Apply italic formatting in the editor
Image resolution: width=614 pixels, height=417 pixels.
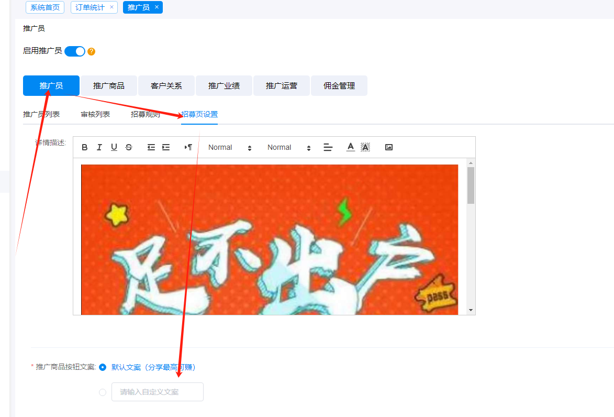99,147
